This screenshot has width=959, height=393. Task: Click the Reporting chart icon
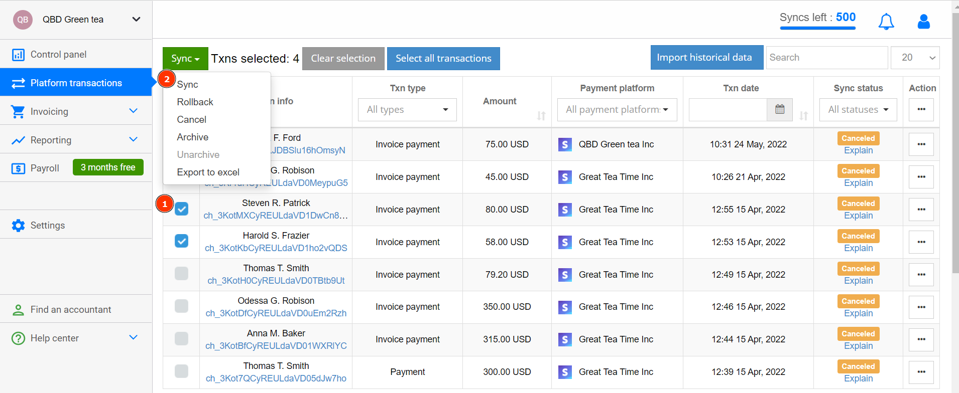pyautogui.click(x=18, y=140)
